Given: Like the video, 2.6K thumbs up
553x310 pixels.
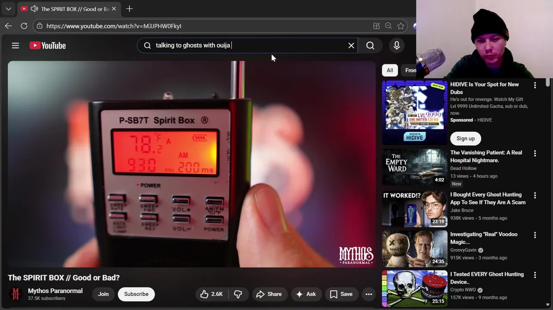Looking at the screenshot, I should click(211, 294).
